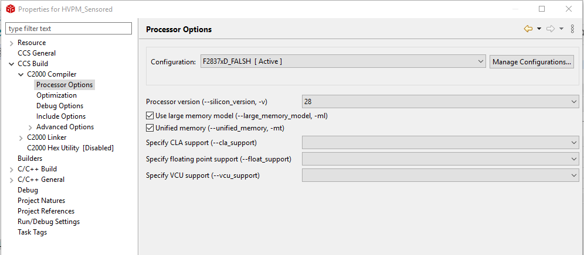The height and width of the screenshot is (255, 584).
Task: Click the back navigation arrow icon
Action: [x=528, y=29]
